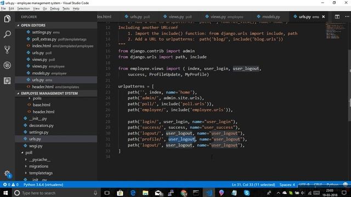This screenshot has height=197, width=351.
Task: Open the Manage gear icon
Action: (7, 173)
